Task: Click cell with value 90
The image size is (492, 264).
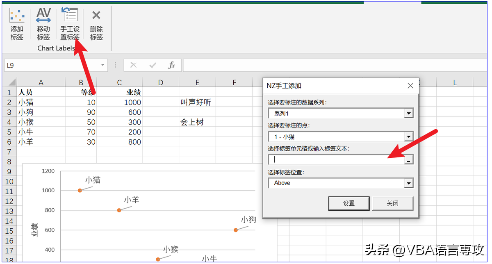Action: click(81, 112)
